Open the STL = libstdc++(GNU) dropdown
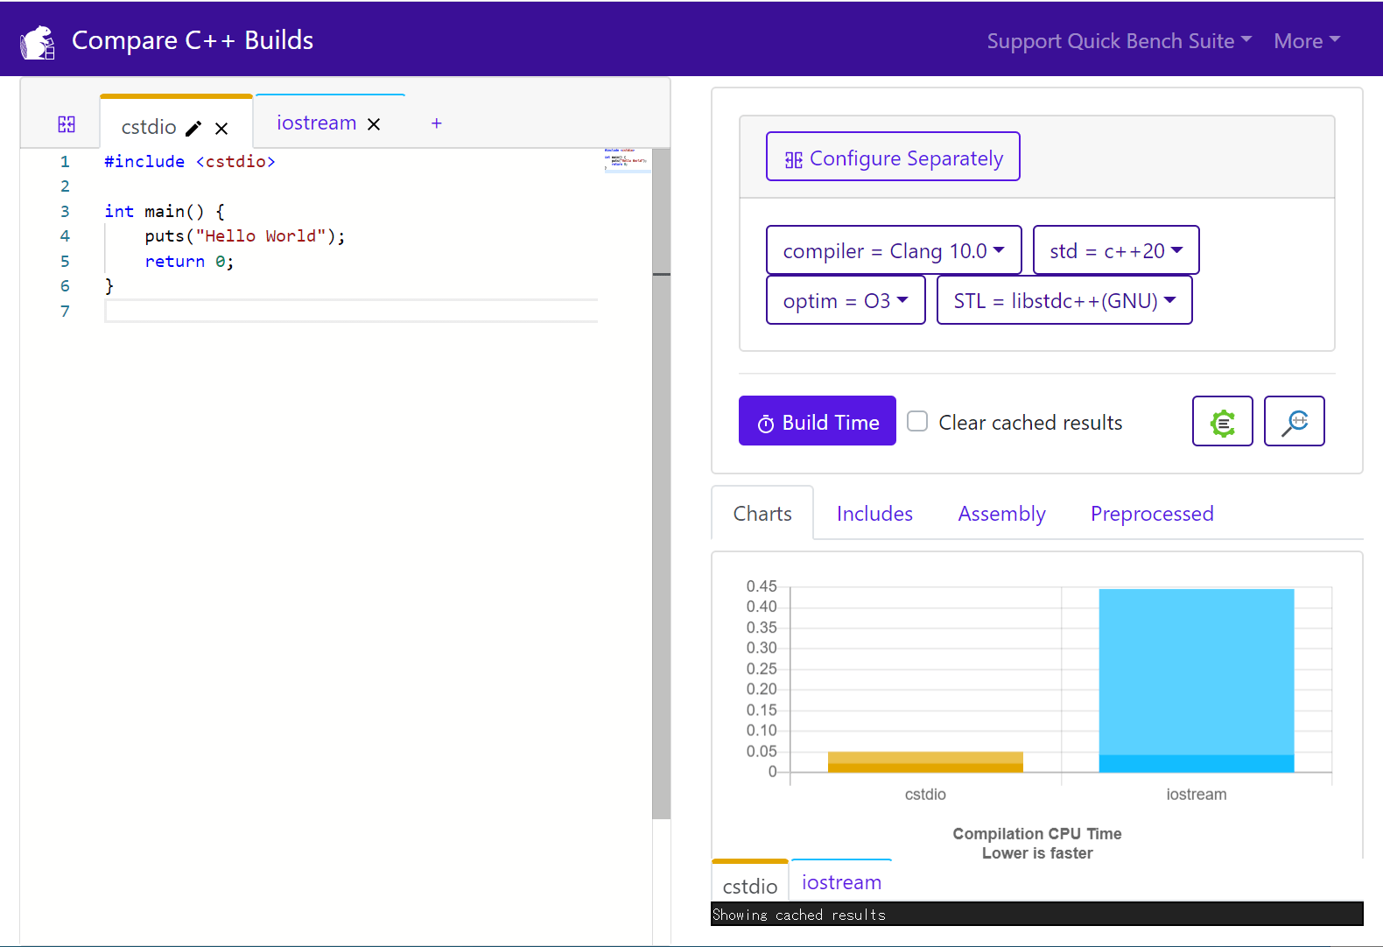Viewport: 1383px width, 947px height. click(x=1064, y=300)
